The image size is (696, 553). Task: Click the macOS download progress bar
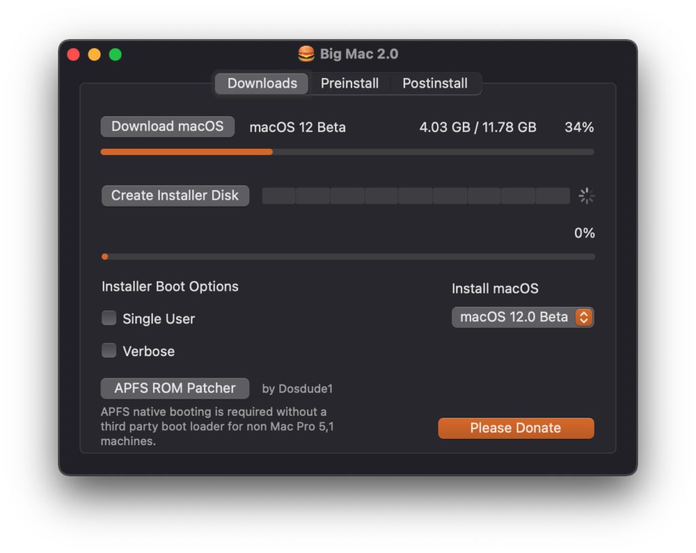tap(347, 152)
